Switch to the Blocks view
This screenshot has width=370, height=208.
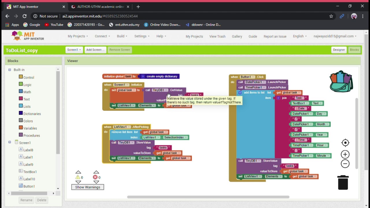[x=354, y=50]
